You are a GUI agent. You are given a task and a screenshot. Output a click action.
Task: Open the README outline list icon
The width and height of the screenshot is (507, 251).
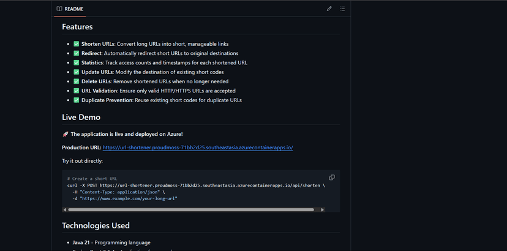342,9
